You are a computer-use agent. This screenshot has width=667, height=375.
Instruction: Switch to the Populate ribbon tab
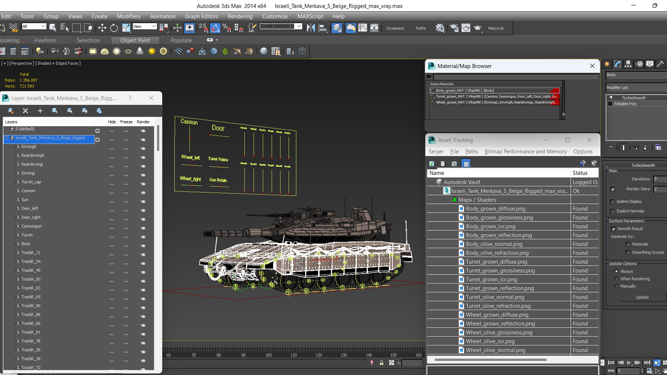181,40
